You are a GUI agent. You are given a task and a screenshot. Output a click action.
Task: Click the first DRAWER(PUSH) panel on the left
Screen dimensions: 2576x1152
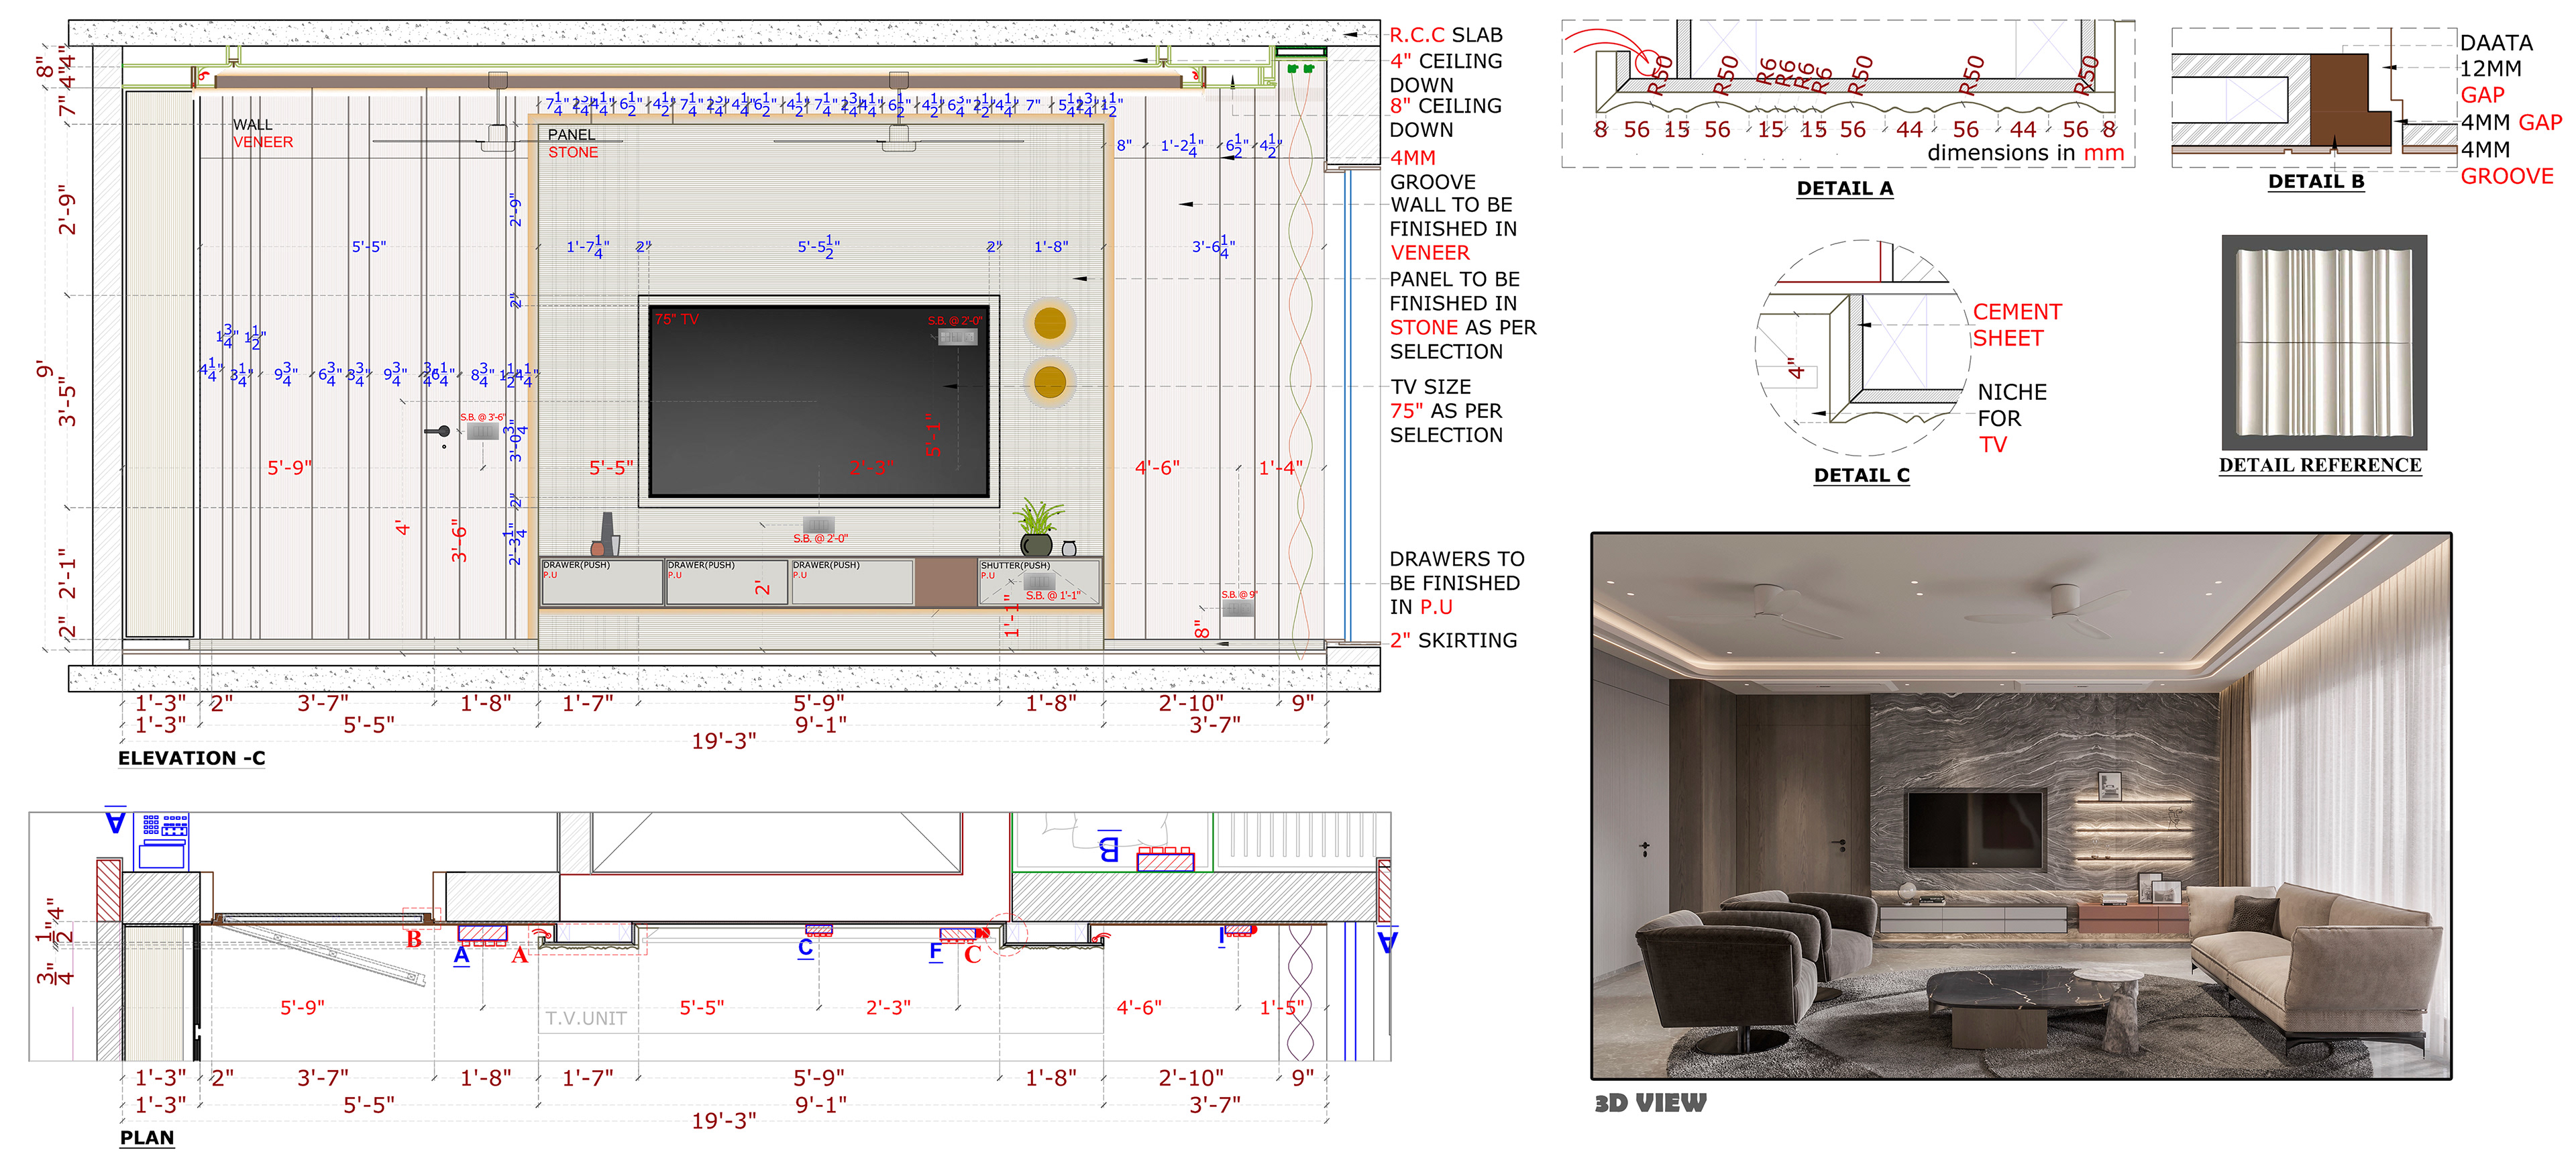(601, 582)
